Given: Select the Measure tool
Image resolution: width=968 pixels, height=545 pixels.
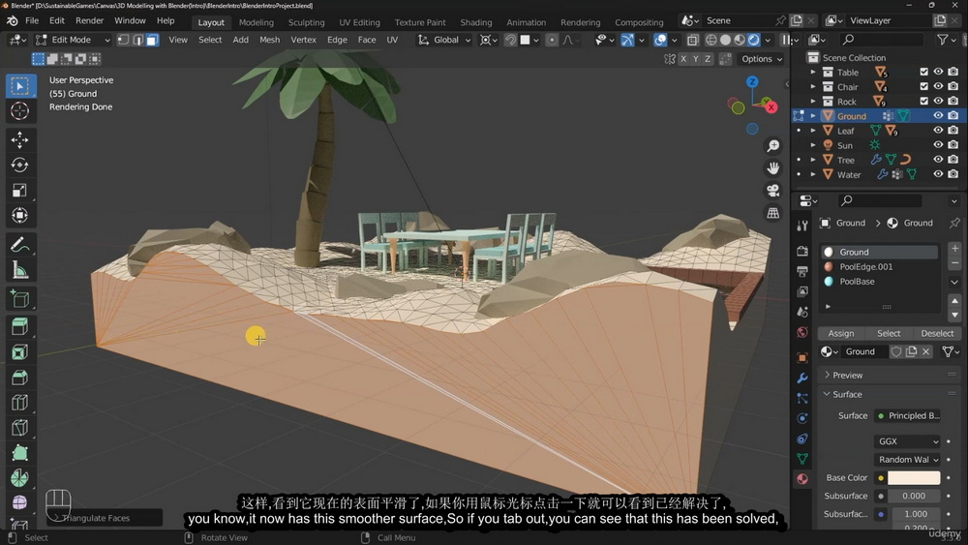Looking at the screenshot, I should tap(19, 270).
